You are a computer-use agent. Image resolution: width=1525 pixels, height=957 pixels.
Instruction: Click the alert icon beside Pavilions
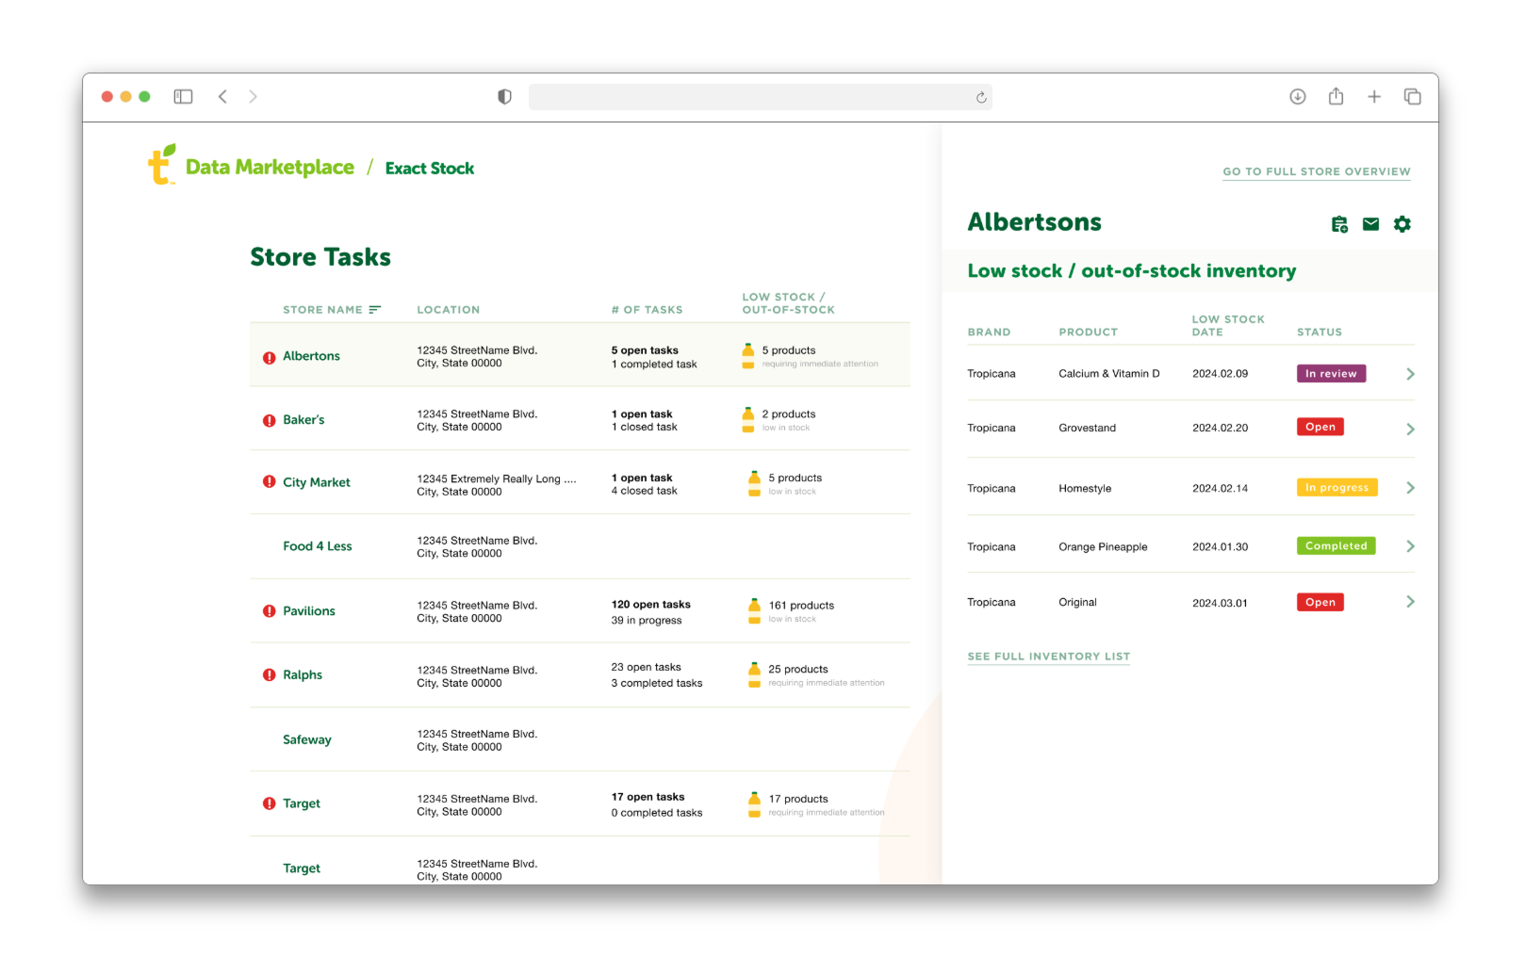269,611
